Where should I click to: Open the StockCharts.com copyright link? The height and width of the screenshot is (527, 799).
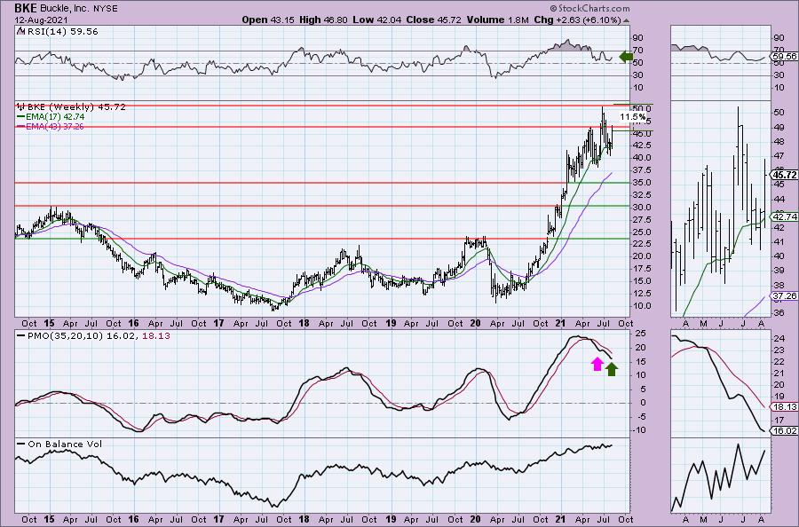pos(589,8)
